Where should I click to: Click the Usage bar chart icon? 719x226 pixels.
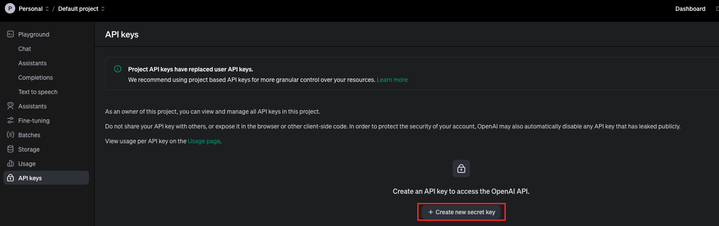coord(10,163)
